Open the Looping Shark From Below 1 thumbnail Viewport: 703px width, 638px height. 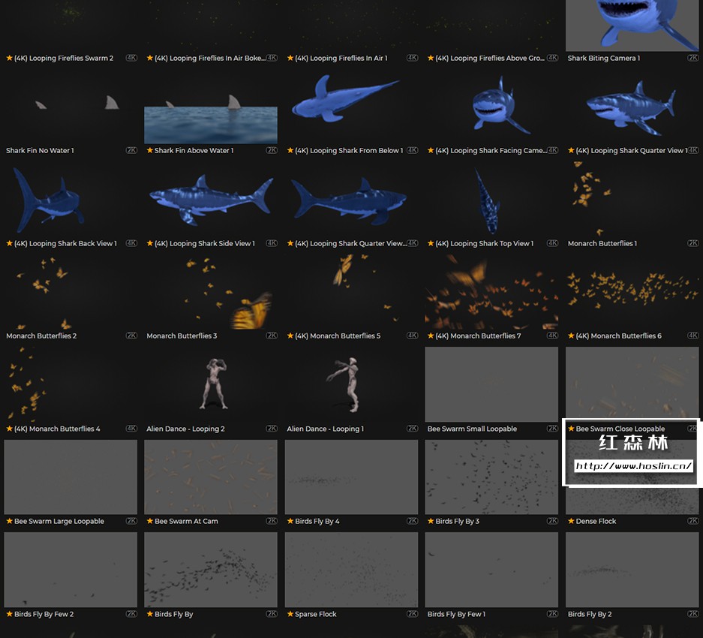point(351,106)
